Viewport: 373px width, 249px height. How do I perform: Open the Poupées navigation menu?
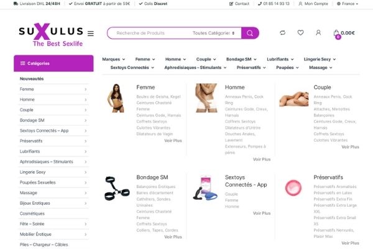pyautogui.click(x=287, y=68)
